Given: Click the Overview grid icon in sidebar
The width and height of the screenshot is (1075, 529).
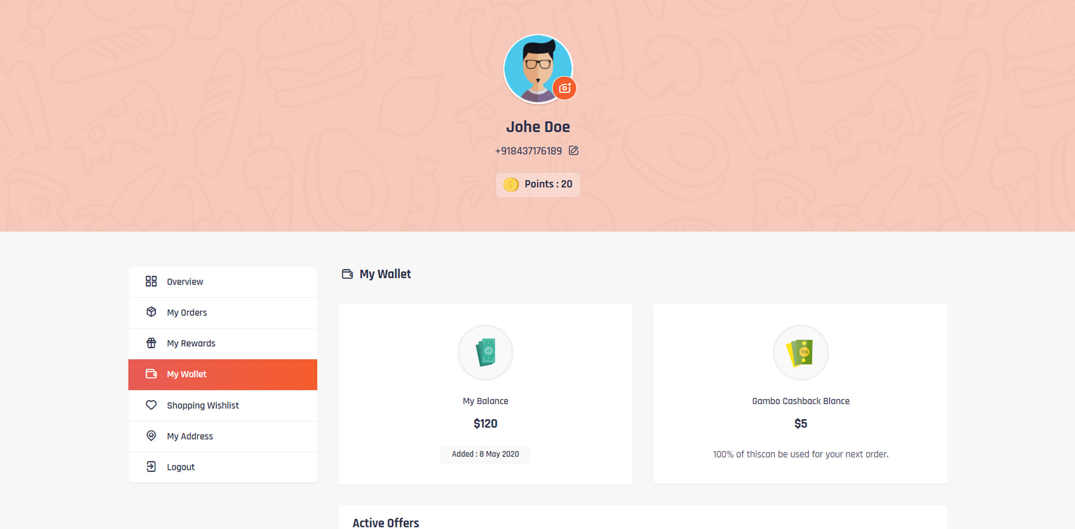Looking at the screenshot, I should (x=151, y=281).
